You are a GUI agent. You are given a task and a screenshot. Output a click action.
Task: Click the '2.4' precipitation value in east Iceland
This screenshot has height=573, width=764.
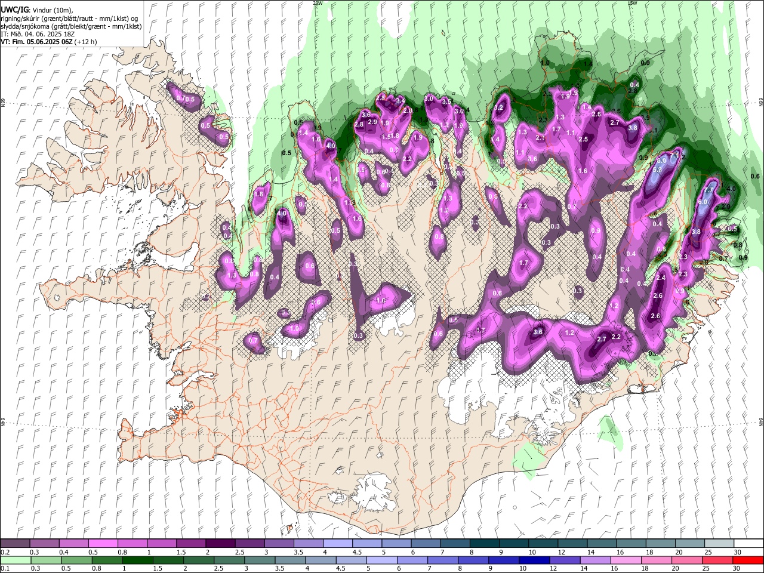pyautogui.click(x=661, y=278)
